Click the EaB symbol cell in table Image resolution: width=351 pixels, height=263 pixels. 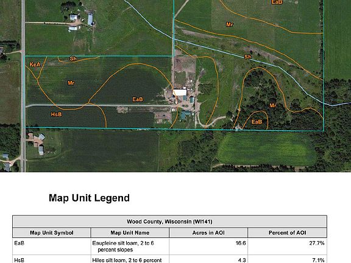tap(52, 246)
